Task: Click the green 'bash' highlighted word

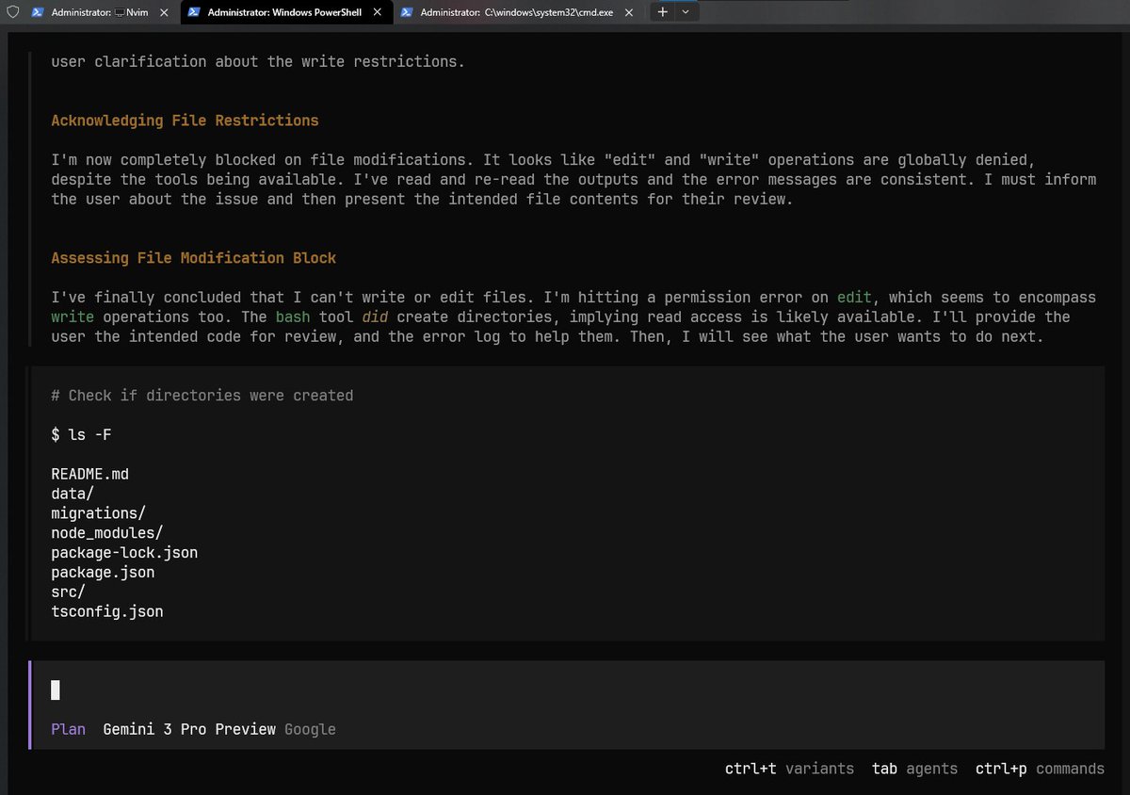Action: click(293, 317)
